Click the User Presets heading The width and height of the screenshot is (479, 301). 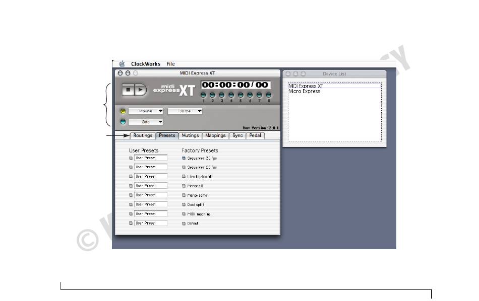[144, 150]
